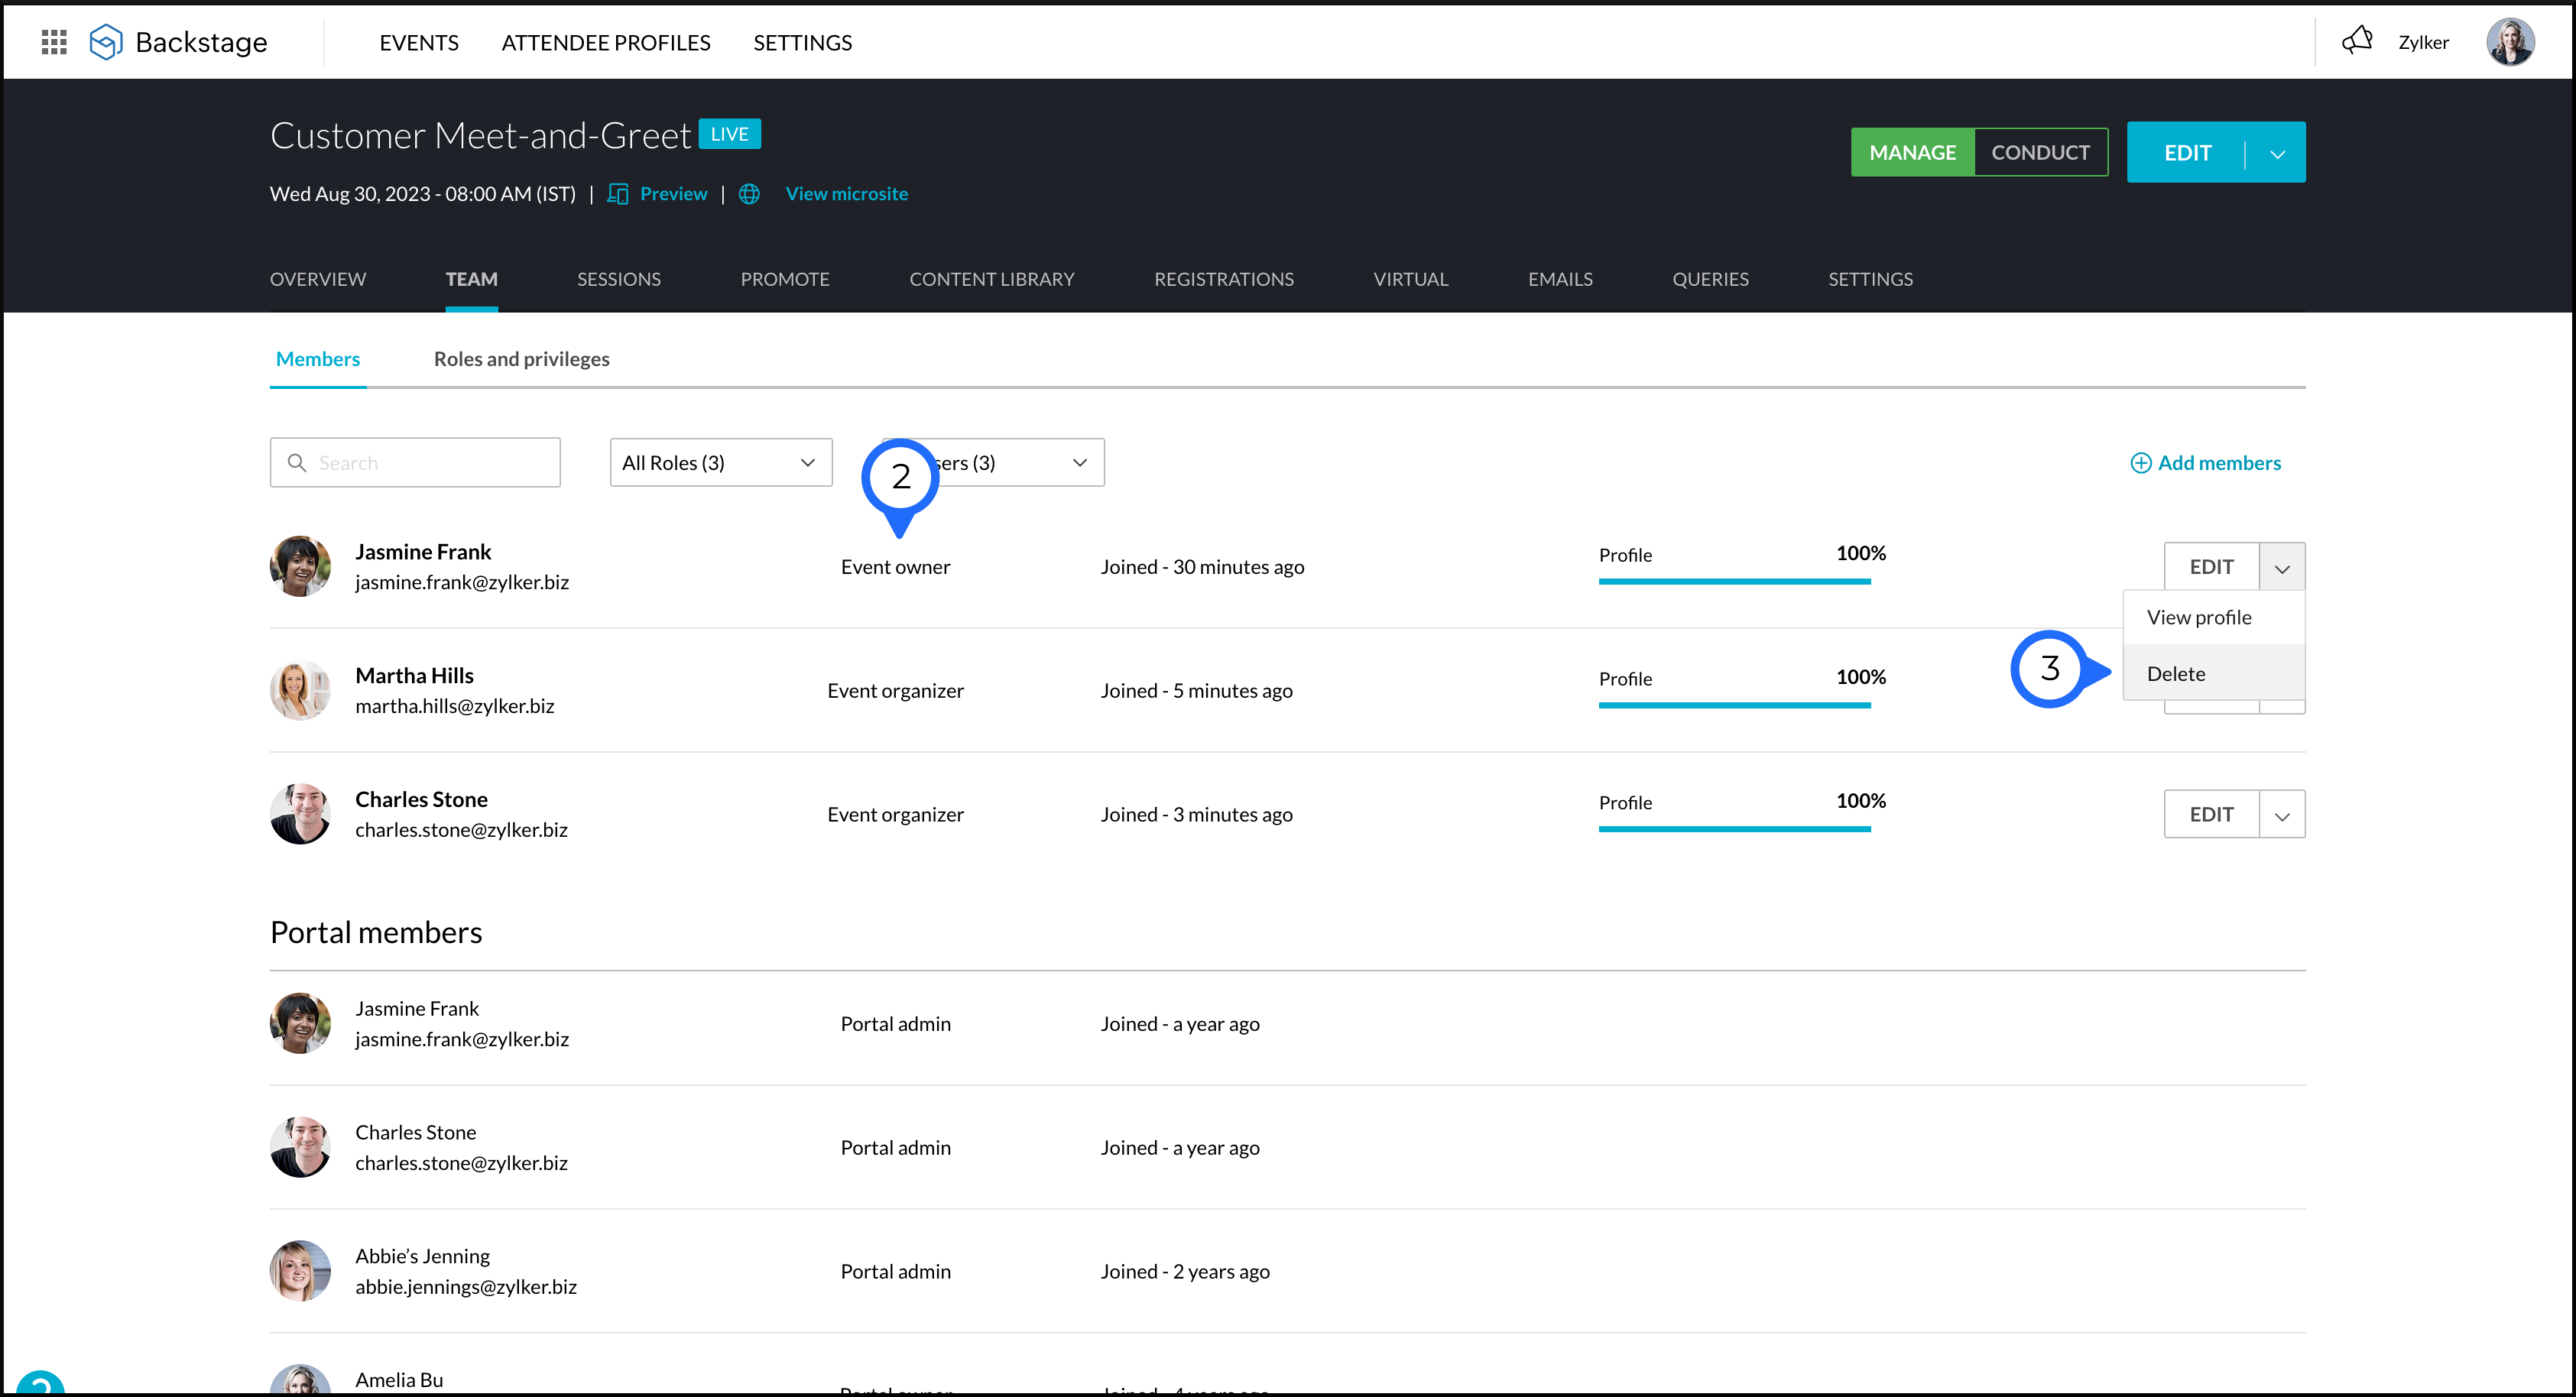Viewport: 2576px width, 1397px height.
Task: Click the email martha.hills@zylker.biz
Action: pyautogui.click(x=455, y=706)
